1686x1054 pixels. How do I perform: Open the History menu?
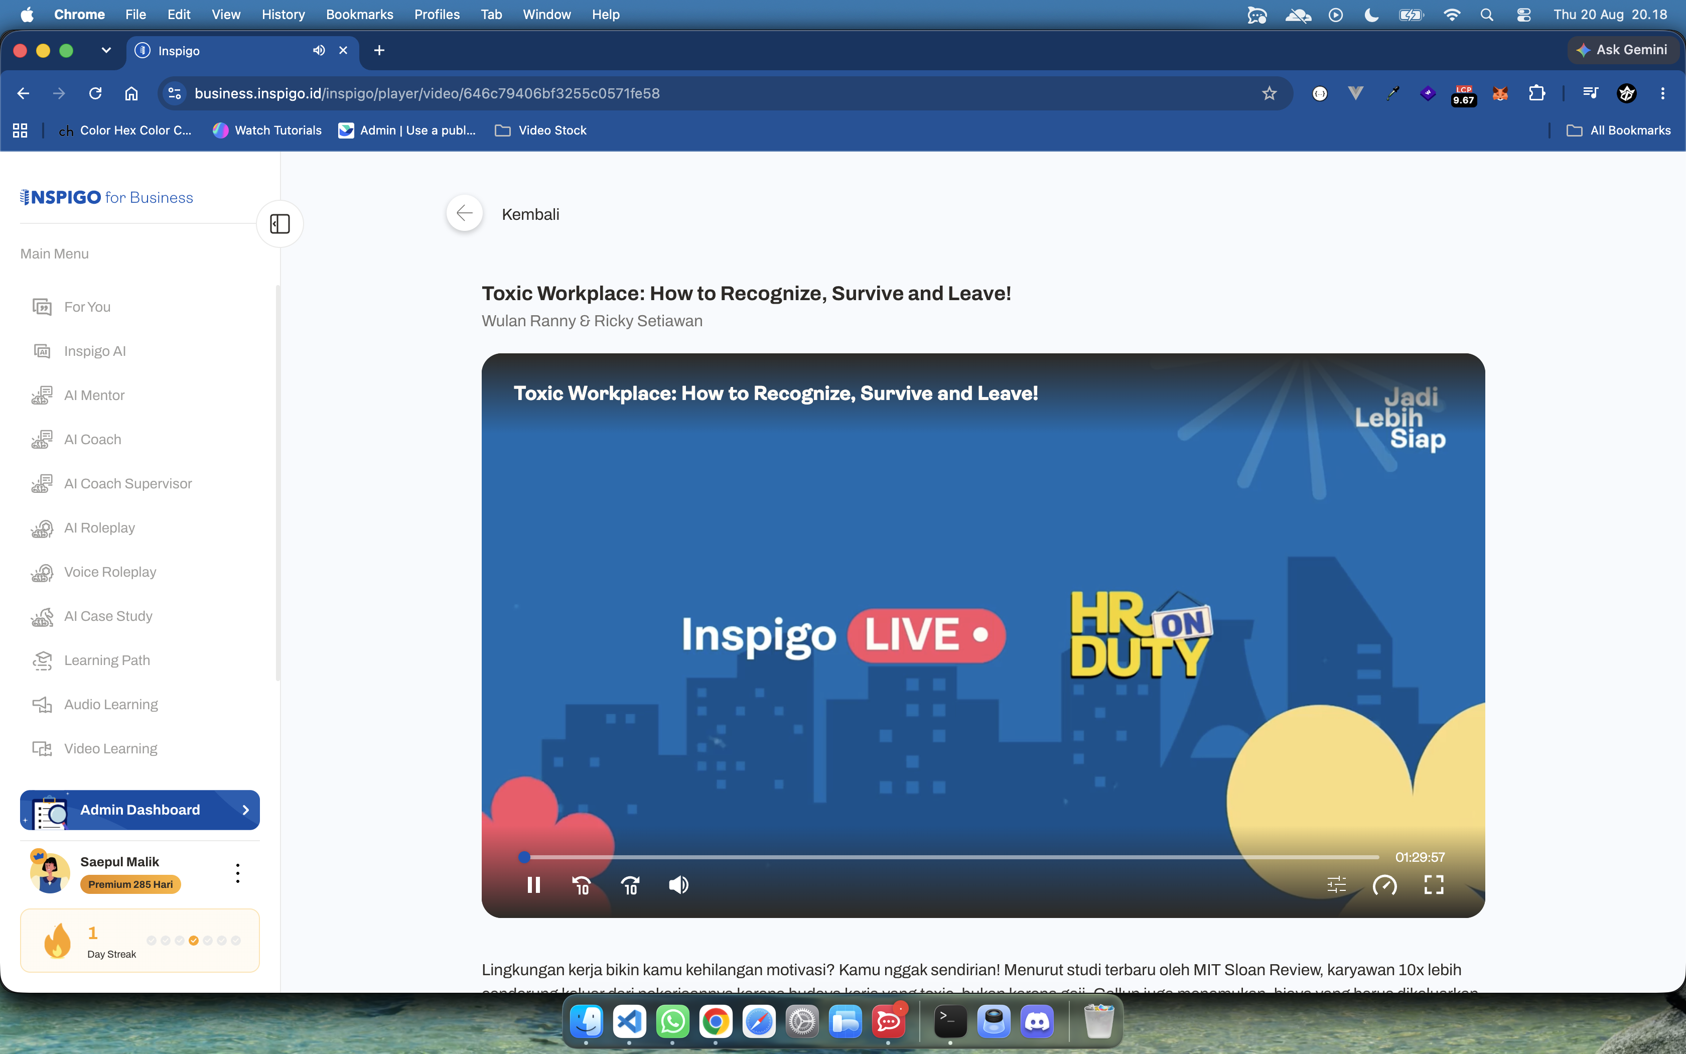pos(283,14)
